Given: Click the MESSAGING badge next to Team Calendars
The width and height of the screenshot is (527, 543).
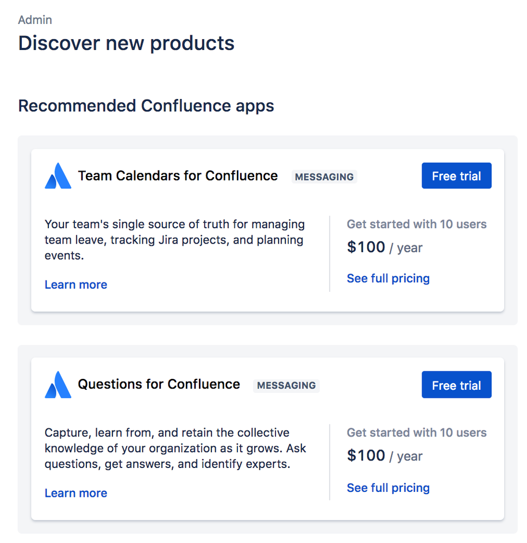Looking at the screenshot, I should tap(324, 177).
